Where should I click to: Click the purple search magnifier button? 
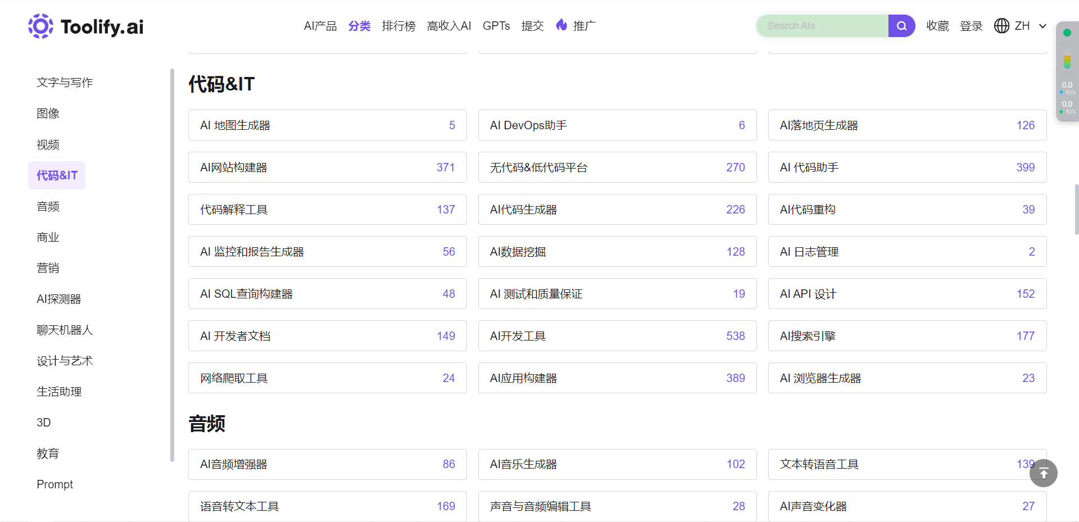pos(901,26)
